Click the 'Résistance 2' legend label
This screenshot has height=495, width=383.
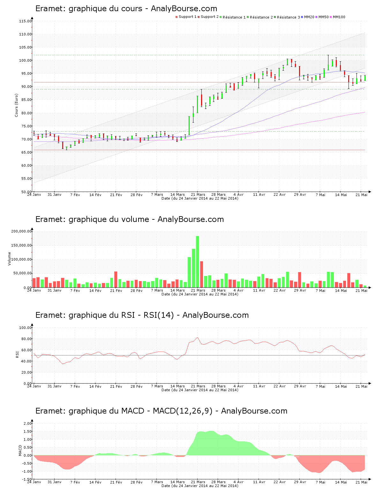(x=261, y=17)
